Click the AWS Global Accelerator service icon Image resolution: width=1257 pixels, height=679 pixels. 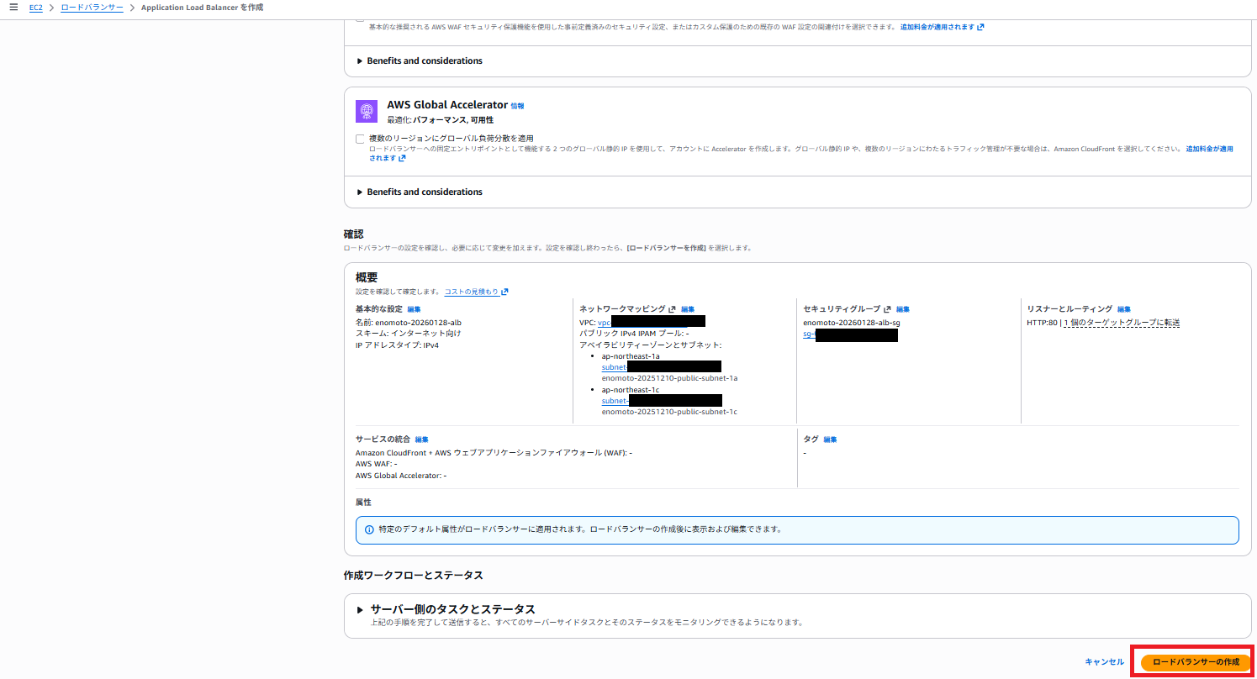(366, 111)
